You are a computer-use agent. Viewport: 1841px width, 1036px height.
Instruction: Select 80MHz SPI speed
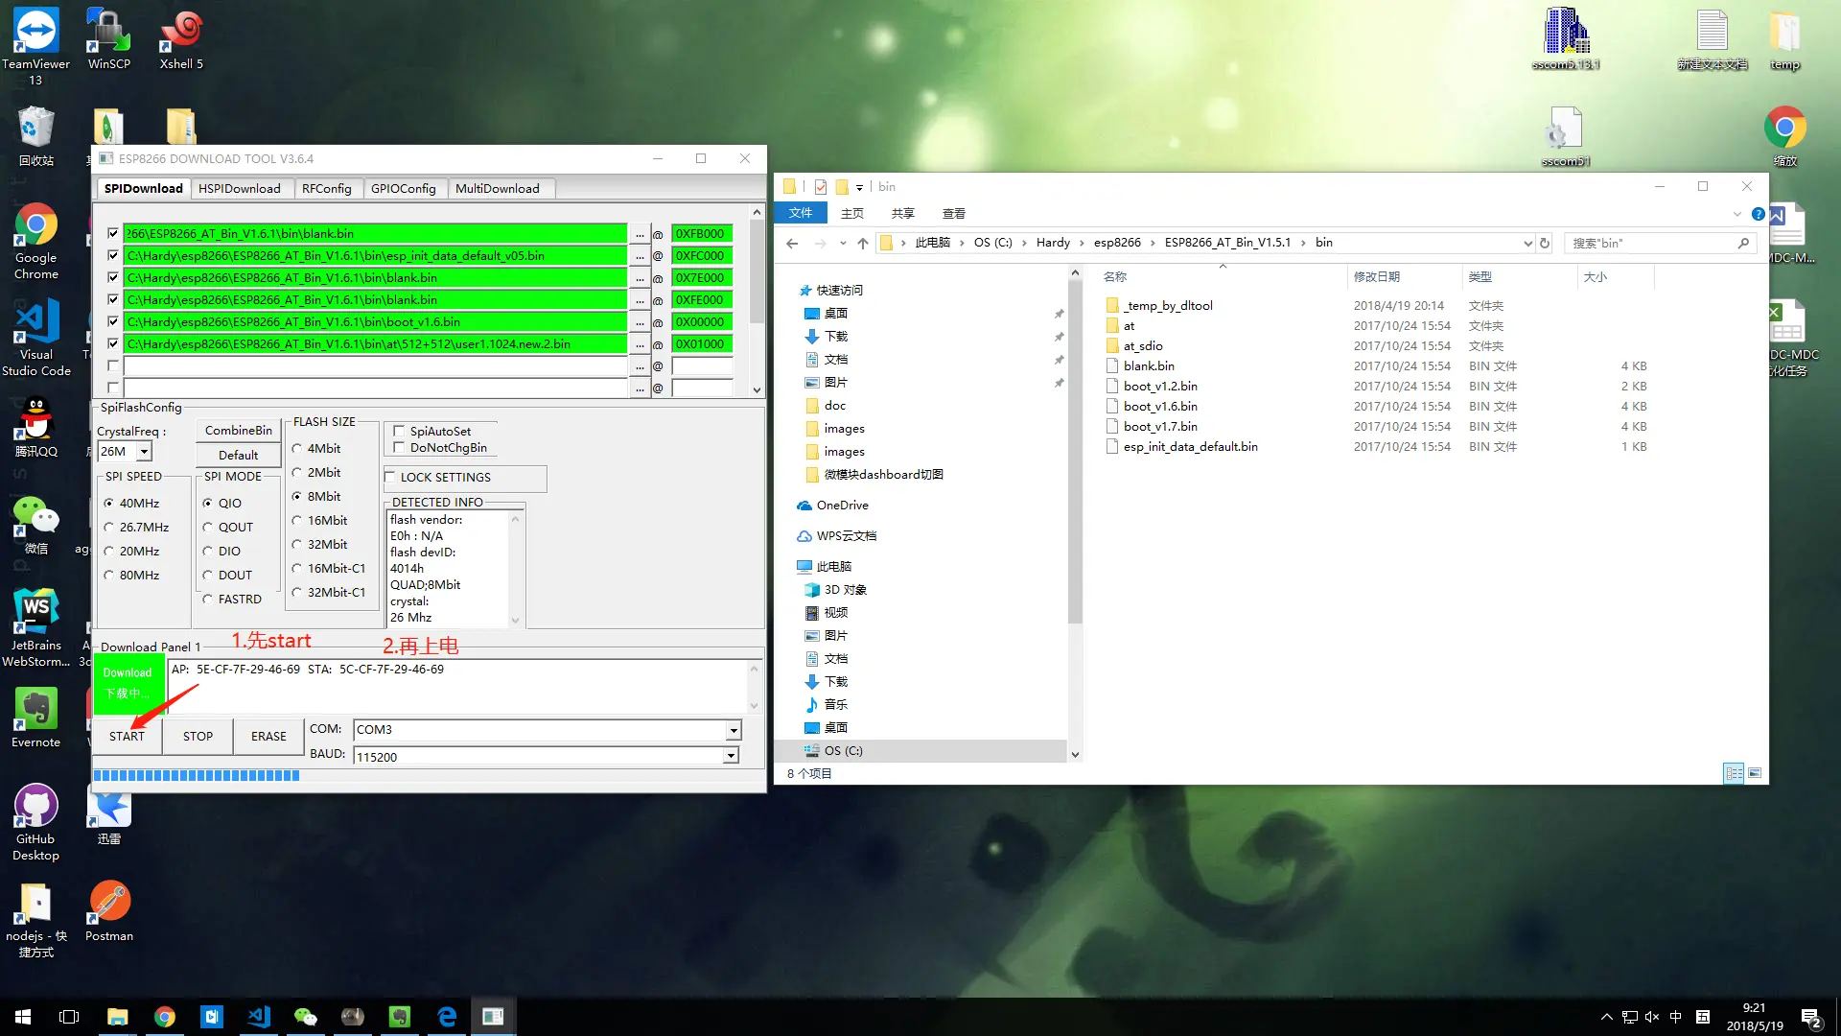(x=109, y=575)
